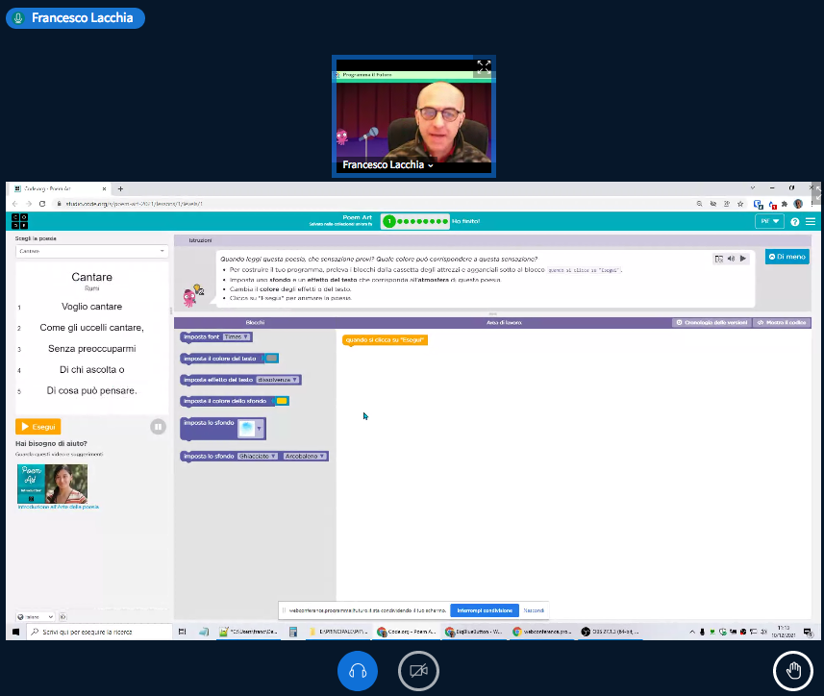
Task: Open a new browser tab
Action: click(x=120, y=188)
